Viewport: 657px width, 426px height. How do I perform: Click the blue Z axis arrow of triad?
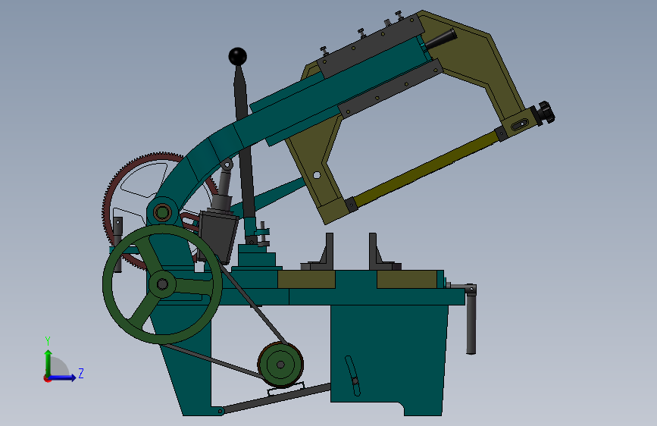pos(62,377)
